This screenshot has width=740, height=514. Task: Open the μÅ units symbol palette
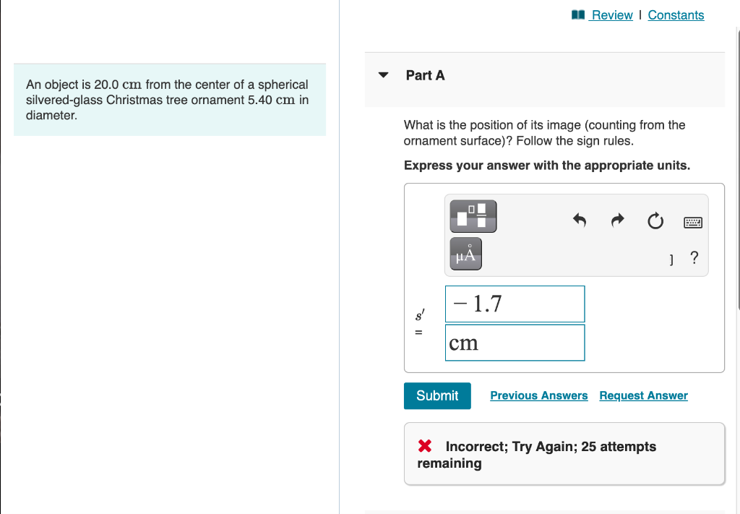(465, 254)
